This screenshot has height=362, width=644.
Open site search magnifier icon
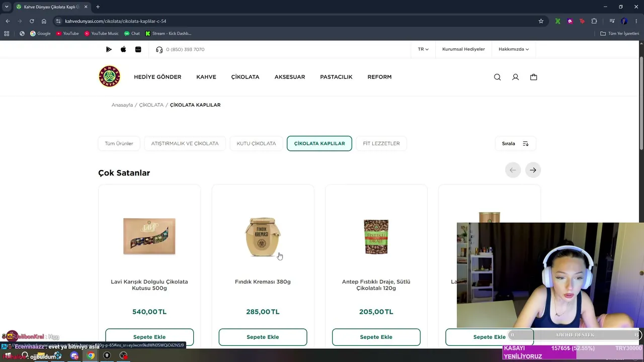click(x=497, y=77)
